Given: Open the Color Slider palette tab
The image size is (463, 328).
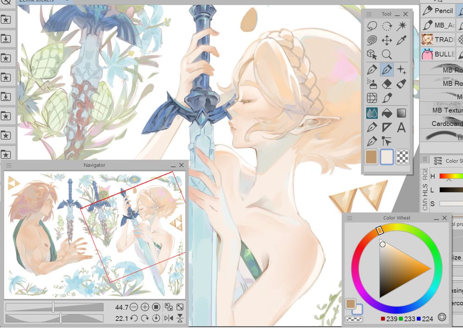Looking at the screenshot, I should [x=446, y=161].
